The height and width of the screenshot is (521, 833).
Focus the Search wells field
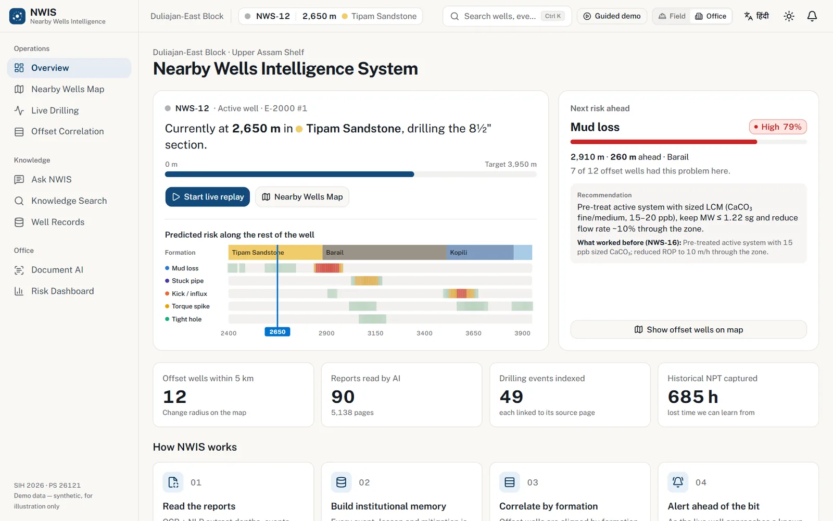point(507,16)
